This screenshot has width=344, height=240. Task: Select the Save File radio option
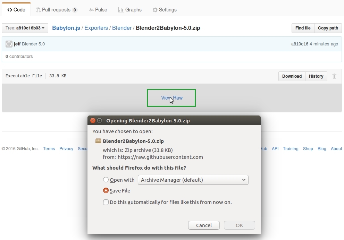106,190
